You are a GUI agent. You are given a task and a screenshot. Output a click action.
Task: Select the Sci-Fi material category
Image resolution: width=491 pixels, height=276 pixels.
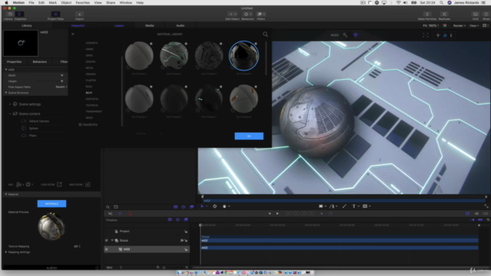point(89,93)
